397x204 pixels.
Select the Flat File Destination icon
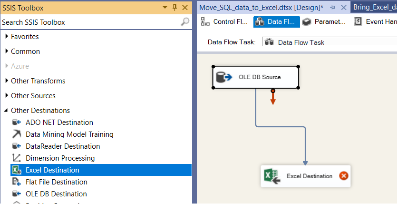[x=17, y=182]
